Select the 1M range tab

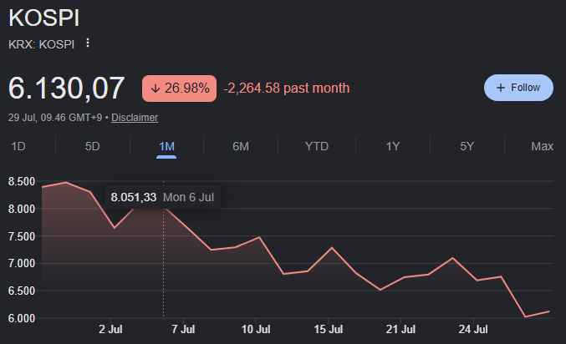coord(166,146)
